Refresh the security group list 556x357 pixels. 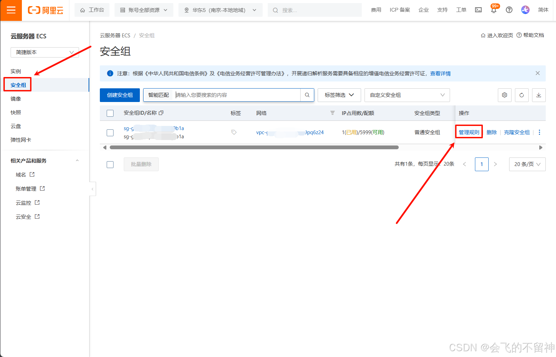[x=522, y=95]
